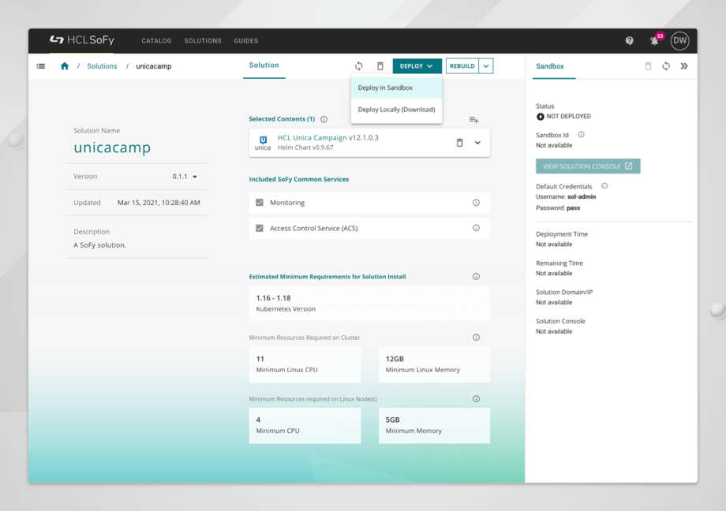Click the VIEW SOLUTION CONSOLE button
The width and height of the screenshot is (726, 511).
(588, 166)
